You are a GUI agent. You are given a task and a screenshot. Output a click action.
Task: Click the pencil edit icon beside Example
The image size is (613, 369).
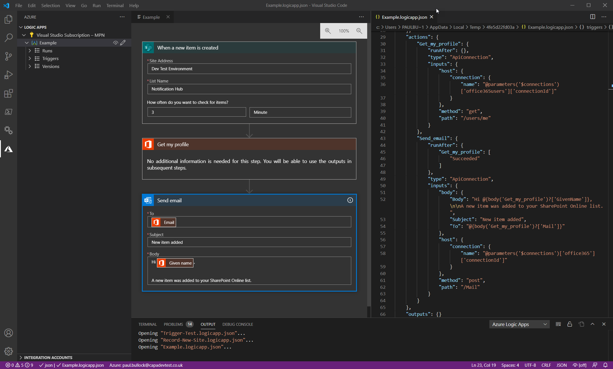123,43
